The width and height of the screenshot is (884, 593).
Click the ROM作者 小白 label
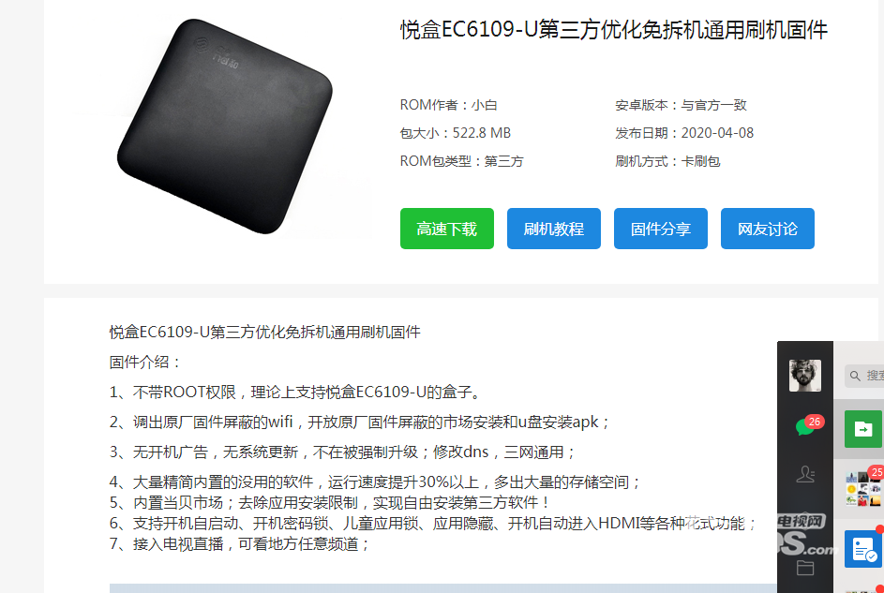point(449,105)
